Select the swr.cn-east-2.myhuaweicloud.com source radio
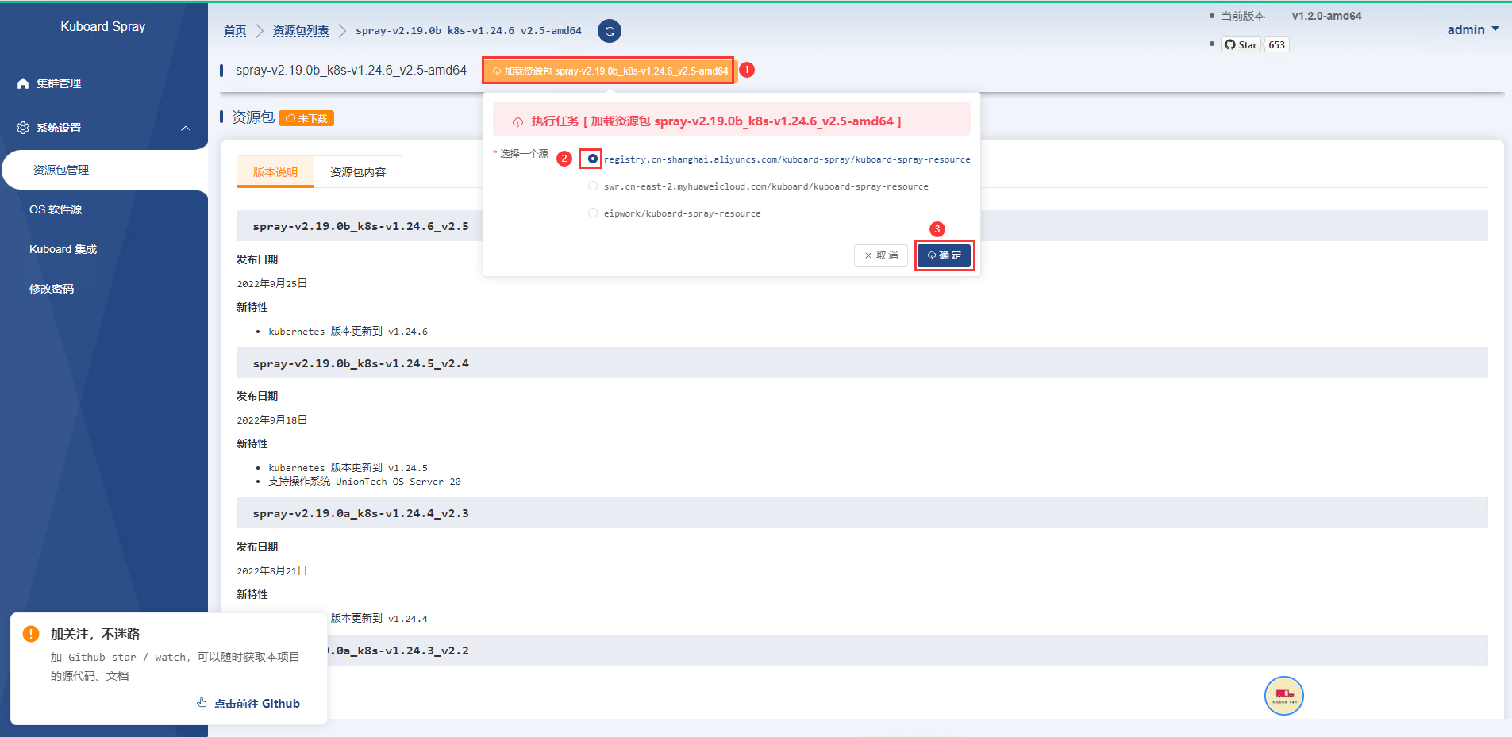Image resolution: width=1512 pixels, height=737 pixels. pyautogui.click(x=593, y=186)
